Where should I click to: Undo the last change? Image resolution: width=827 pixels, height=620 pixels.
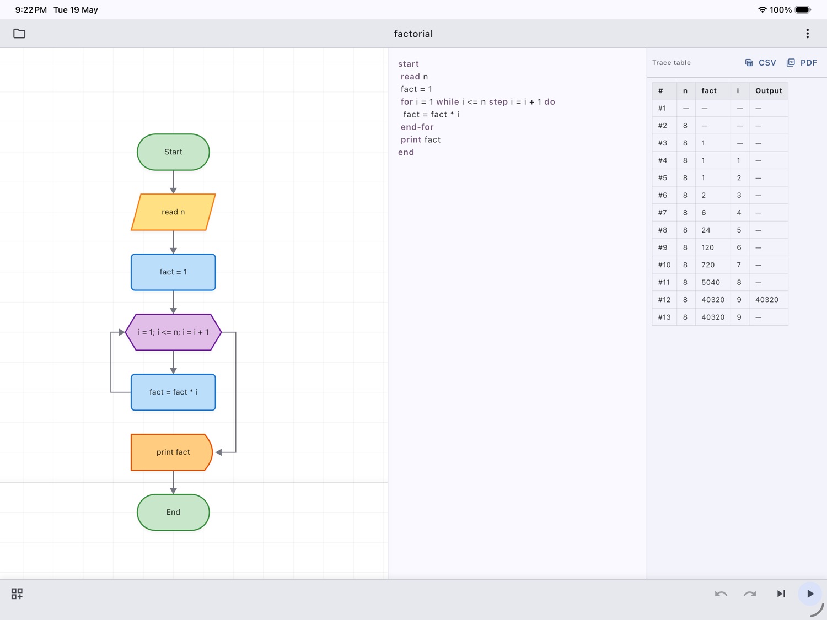pos(721,594)
